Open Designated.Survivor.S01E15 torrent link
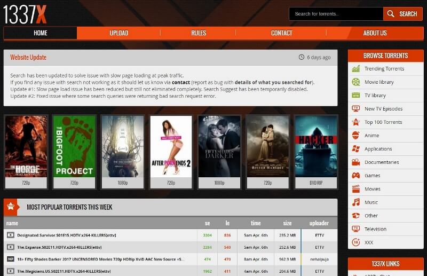427x276 pixels. tap(66, 235)
